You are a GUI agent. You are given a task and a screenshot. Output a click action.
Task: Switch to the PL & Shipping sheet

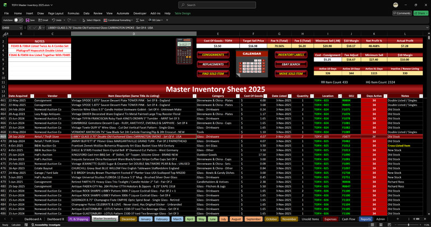tap(79, 219)
